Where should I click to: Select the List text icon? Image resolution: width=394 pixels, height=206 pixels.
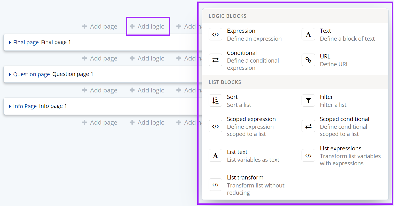(215, 156)
